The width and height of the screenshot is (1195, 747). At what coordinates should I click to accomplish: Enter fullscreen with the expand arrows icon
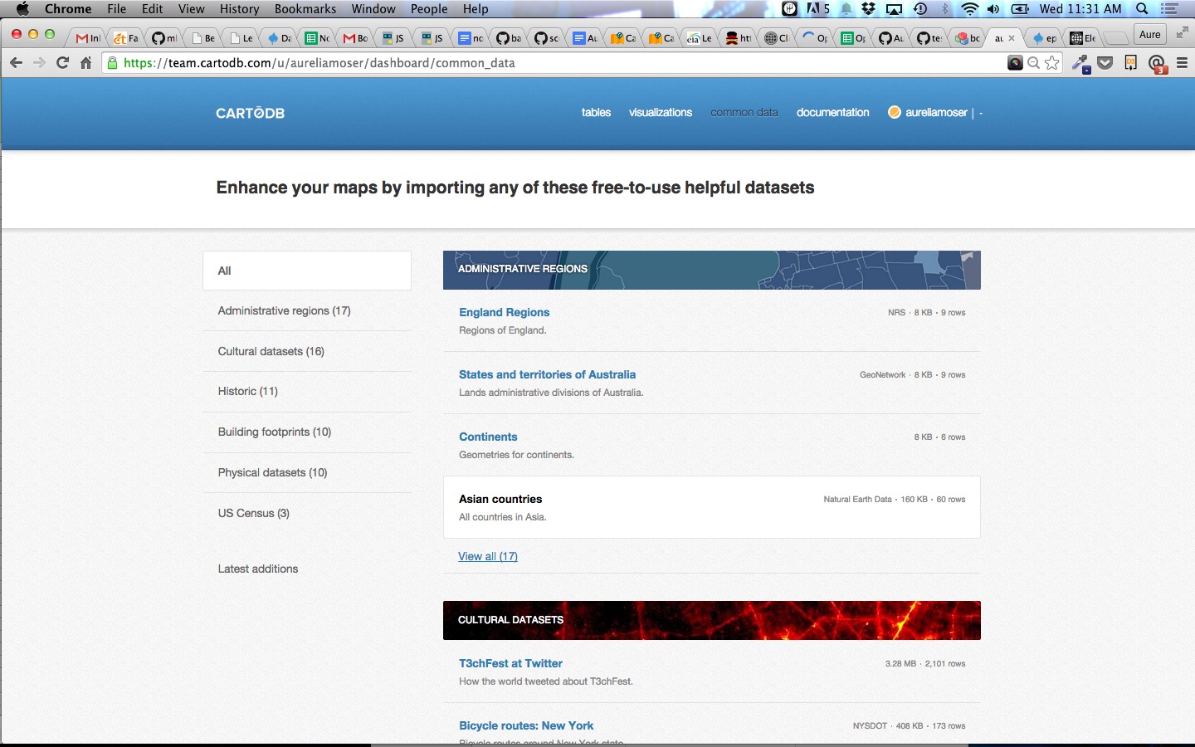coord(1182,33)
